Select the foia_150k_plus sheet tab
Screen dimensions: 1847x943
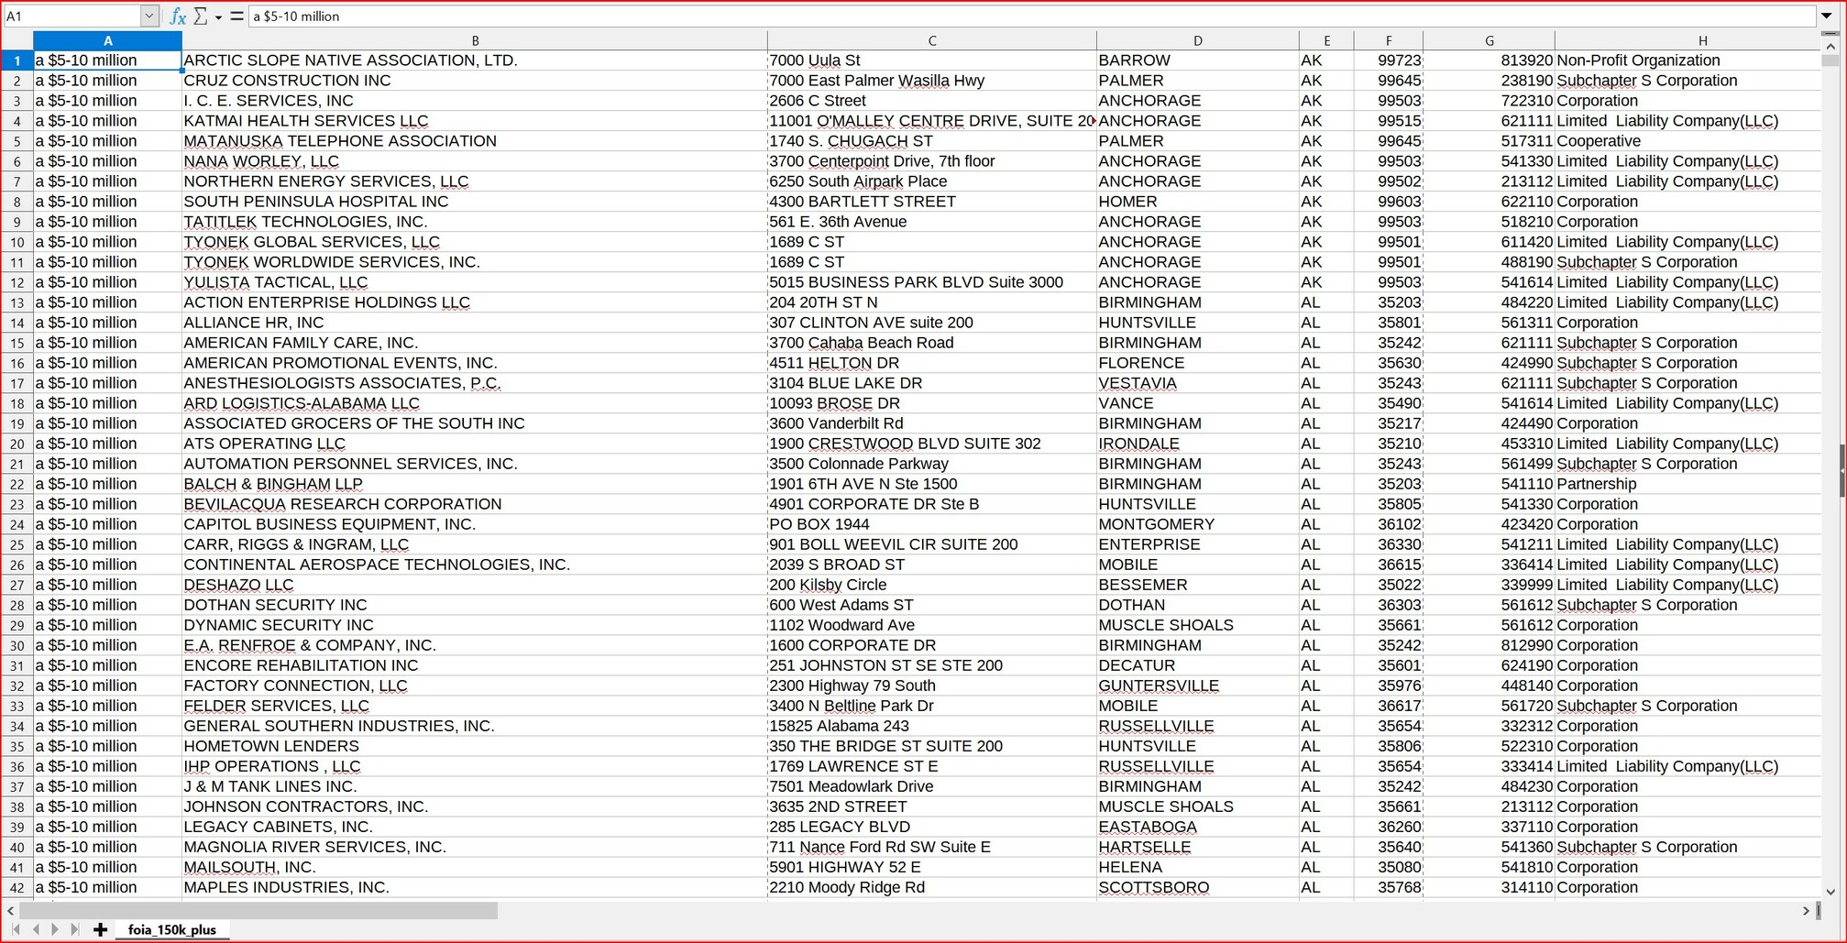coord(171,929)
